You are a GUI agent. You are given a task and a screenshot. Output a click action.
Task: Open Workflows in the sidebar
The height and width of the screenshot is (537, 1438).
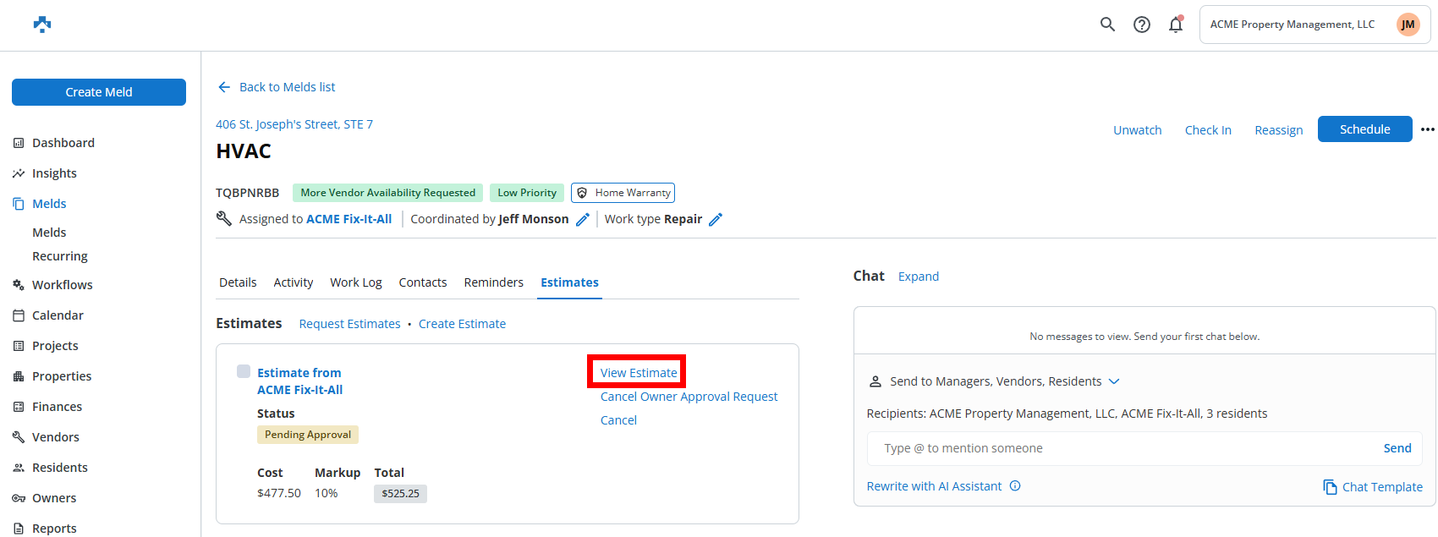click(62, 285)
